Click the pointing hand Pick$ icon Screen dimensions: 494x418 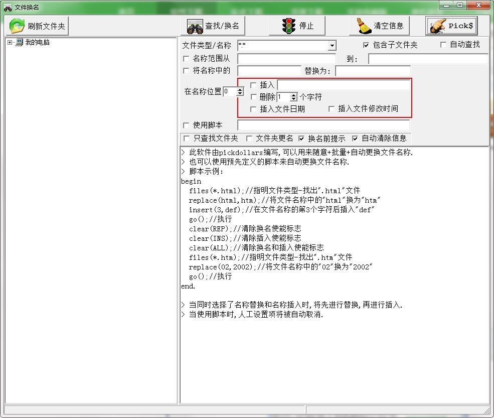pos(438,26)
